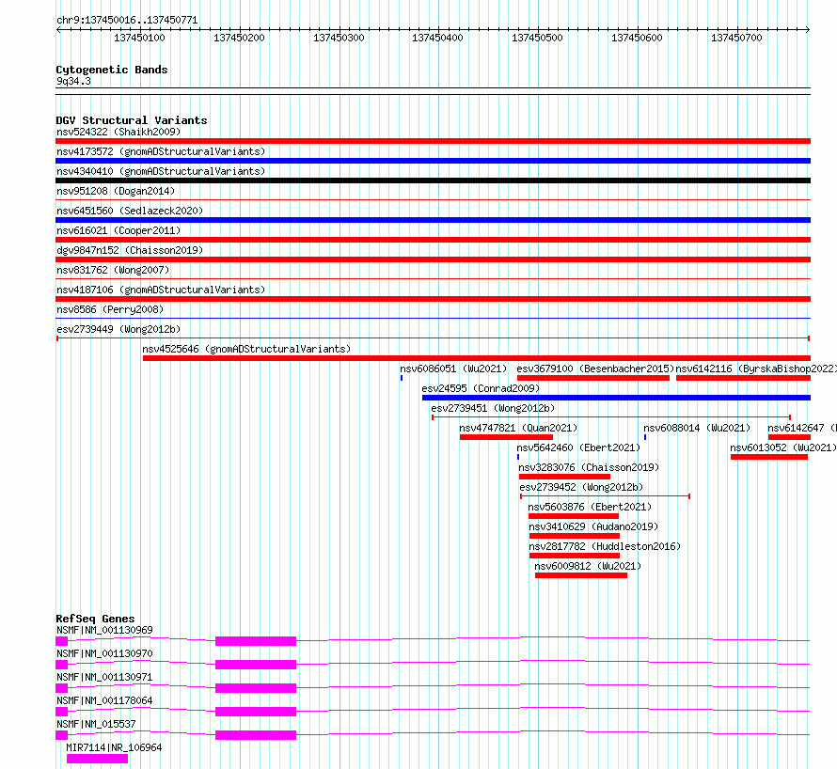The image size is (837, 769).
Task: Click the nsv6086051 (Wu2021) label
Action: [453, 369]
